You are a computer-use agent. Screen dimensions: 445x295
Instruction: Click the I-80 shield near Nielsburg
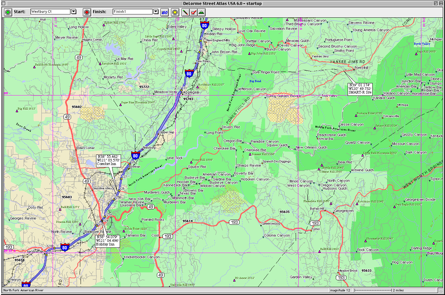click(x=135, y=155)
